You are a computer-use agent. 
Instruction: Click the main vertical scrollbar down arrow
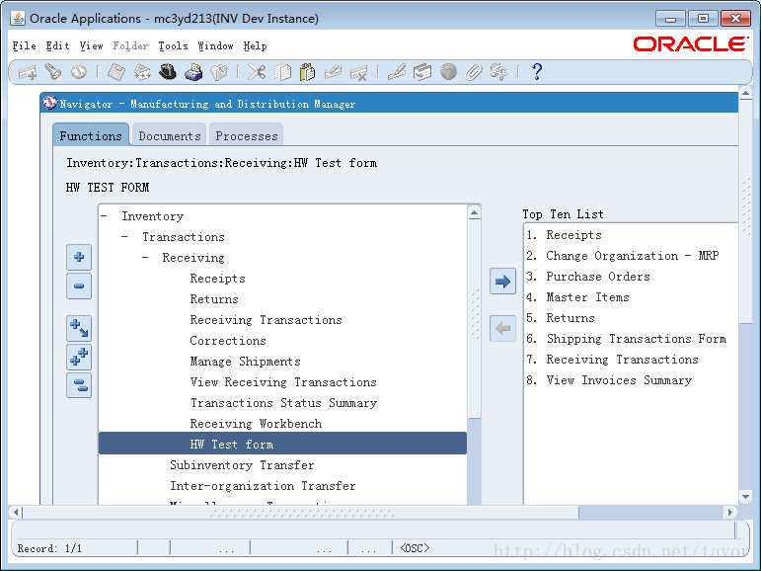coord(746,497)
